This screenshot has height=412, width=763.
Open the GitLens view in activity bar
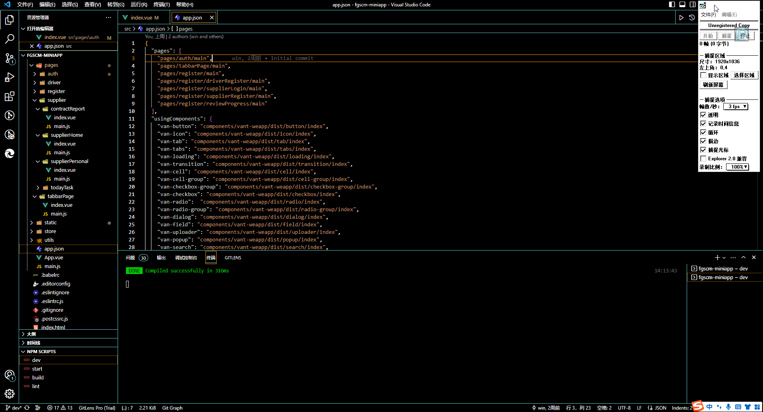pos(10,115)
